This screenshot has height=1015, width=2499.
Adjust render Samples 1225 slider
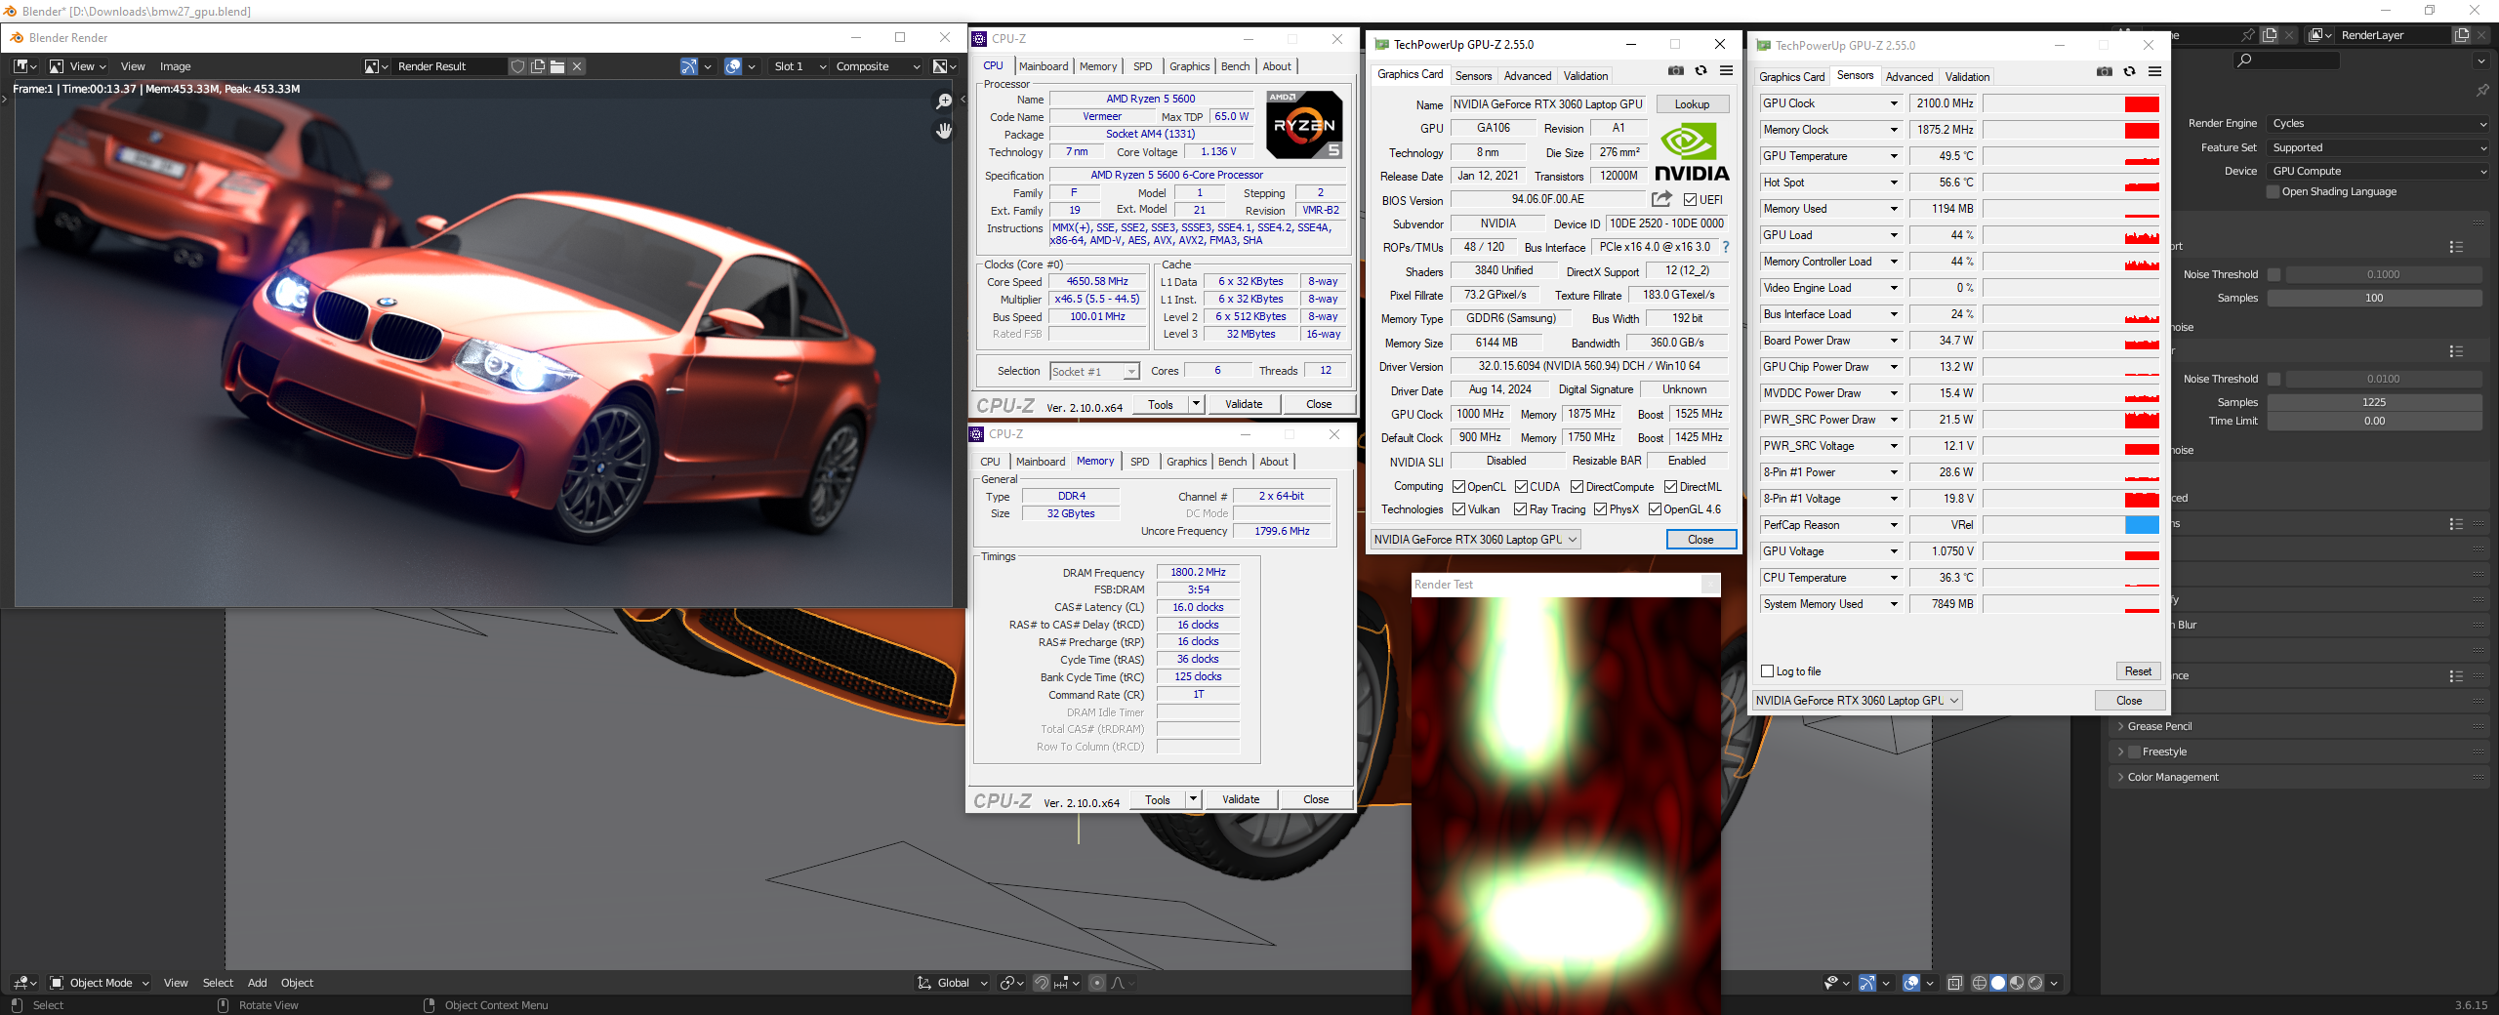[x=2374, y=402]
